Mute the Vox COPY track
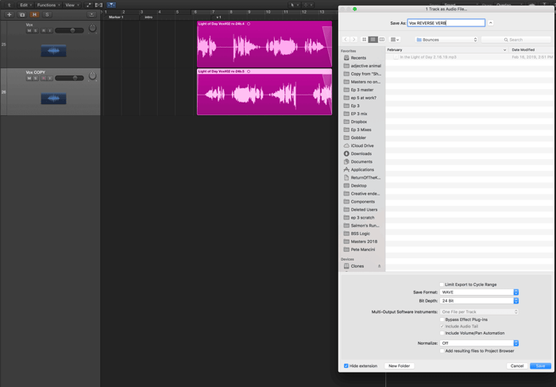556x387 pixels. pyautogui.click(x=29, y=79)
